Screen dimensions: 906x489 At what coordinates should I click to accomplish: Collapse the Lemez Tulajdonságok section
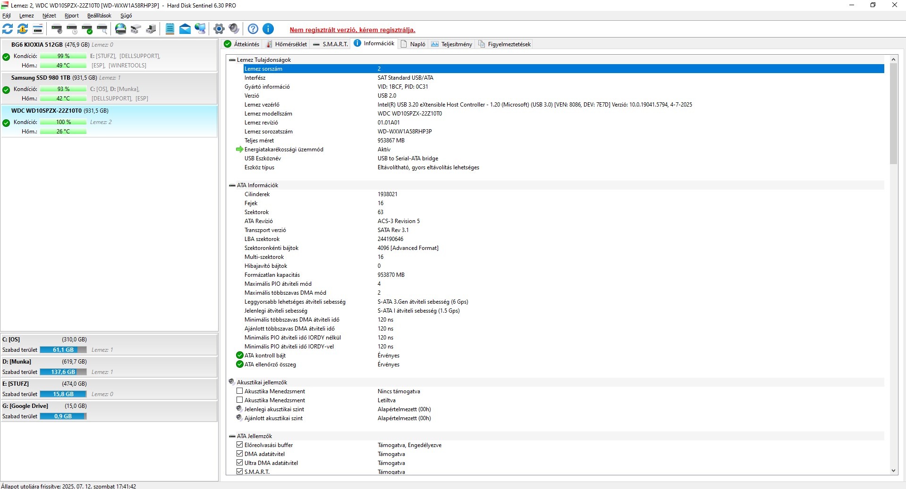[232, 60]
